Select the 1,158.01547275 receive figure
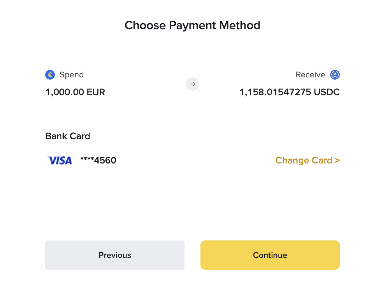This screenshot has width=385, height=289. pyautogui.click(x=275, y=92)
